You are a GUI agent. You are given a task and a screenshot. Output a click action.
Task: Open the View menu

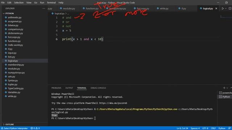(x=29, y=3)
